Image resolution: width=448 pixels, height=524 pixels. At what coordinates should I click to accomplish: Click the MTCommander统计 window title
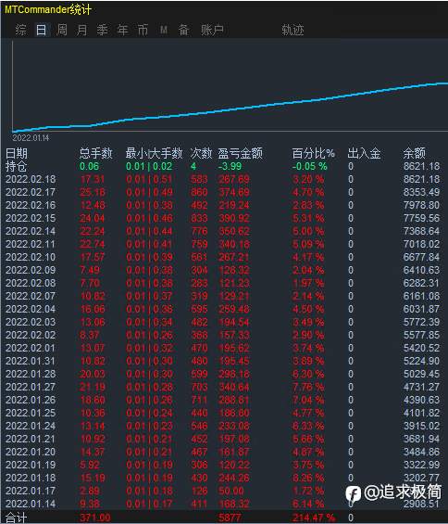[48, 9]
